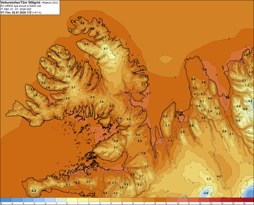Click the -1.3 temperature label at the east edge
This screenshot has height=205, width=254.
pyautogui.click(x=250, y=101)
